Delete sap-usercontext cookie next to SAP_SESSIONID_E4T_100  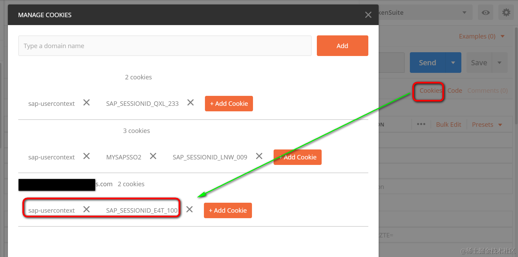[87, 210]
